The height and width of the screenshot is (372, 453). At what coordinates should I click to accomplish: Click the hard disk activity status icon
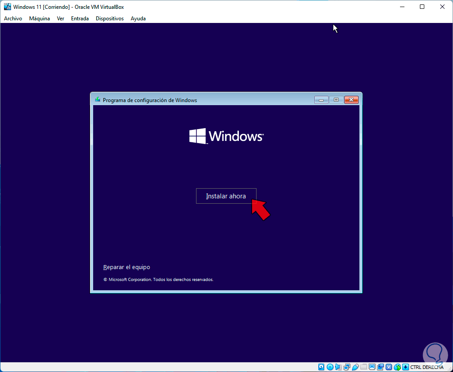[321, 367]
